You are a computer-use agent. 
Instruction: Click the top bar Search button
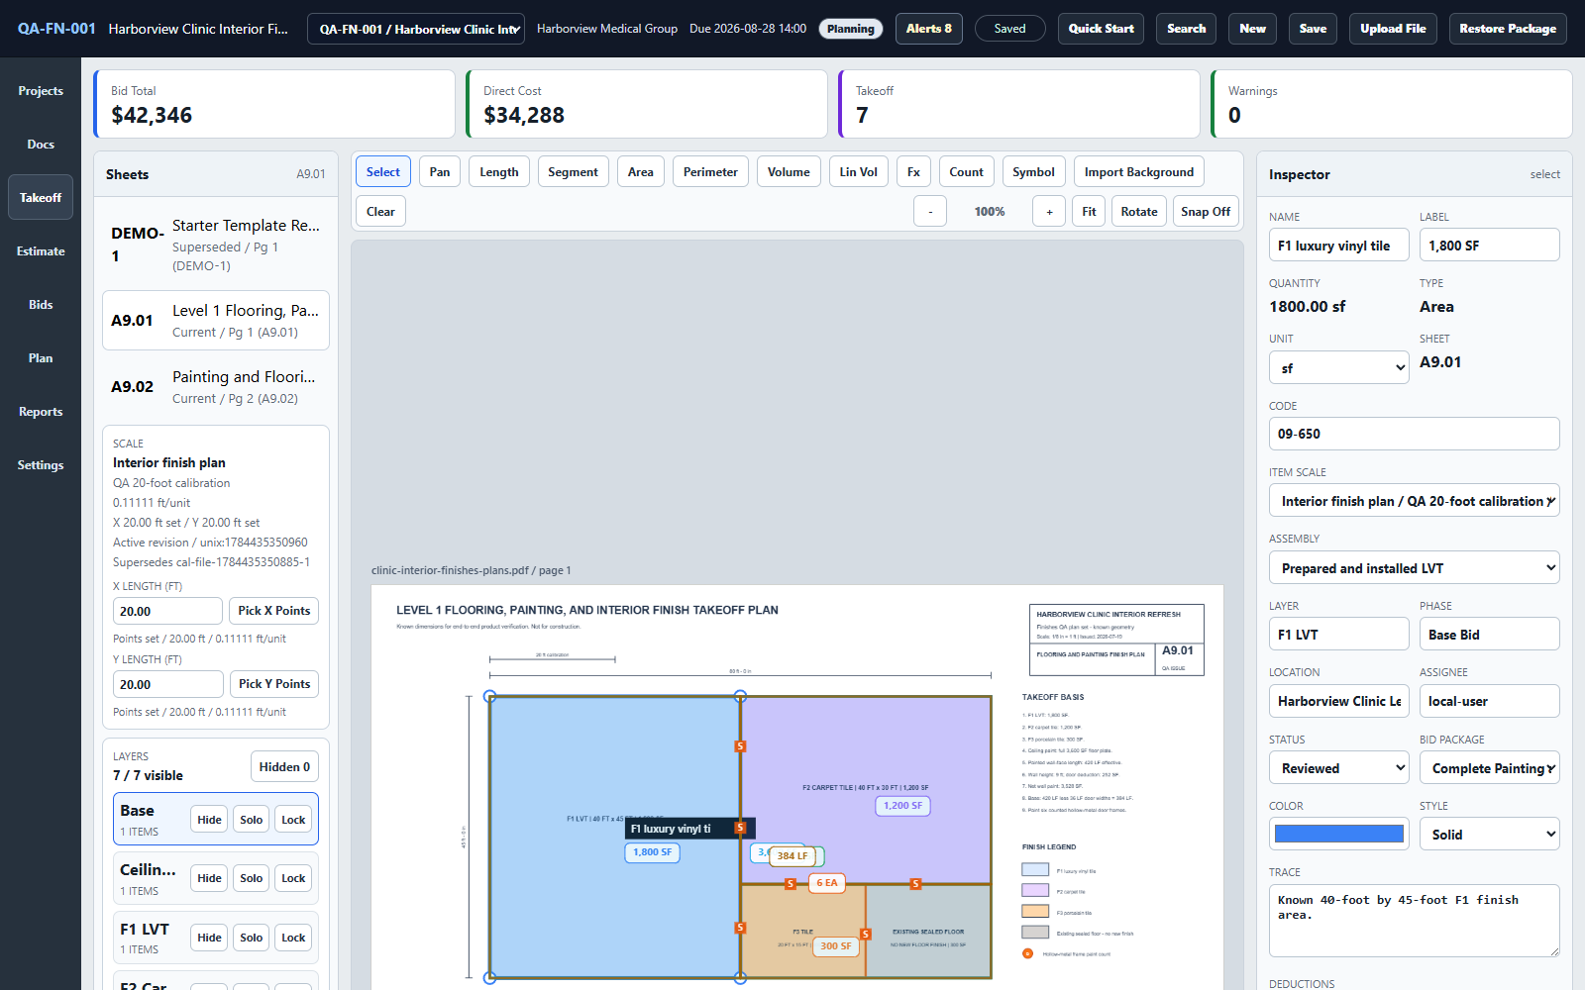(1186, 29)
